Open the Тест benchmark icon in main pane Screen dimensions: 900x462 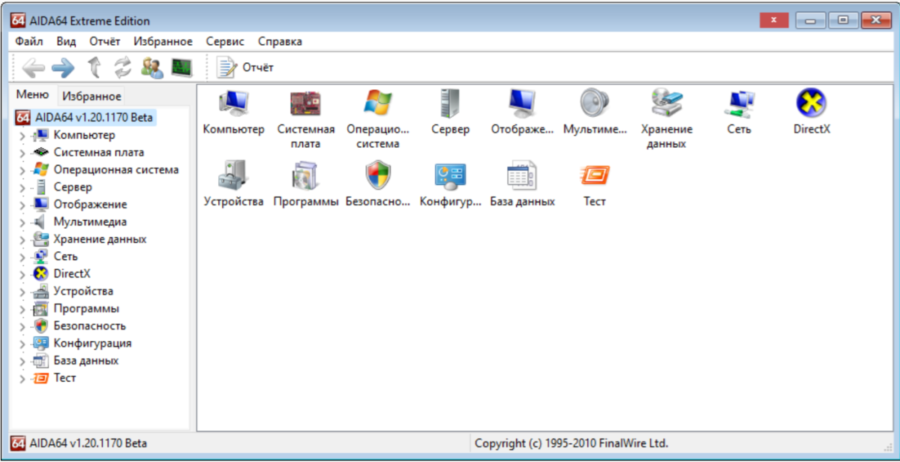(x=595, y=175)
